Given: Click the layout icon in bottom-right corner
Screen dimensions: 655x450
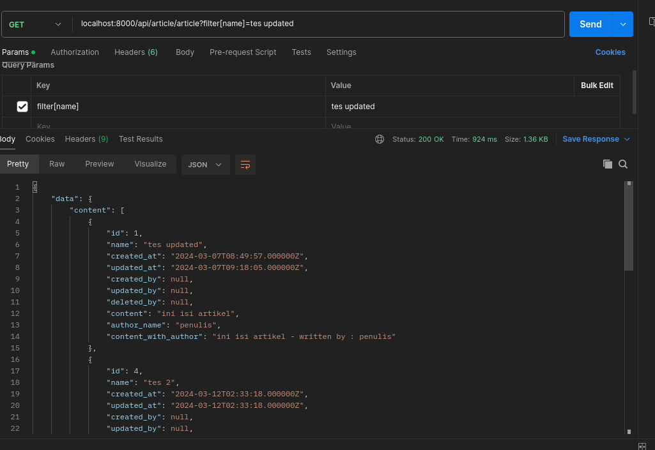Looking at the screenshot, I should pyautogui.click(x=642, y=446).
